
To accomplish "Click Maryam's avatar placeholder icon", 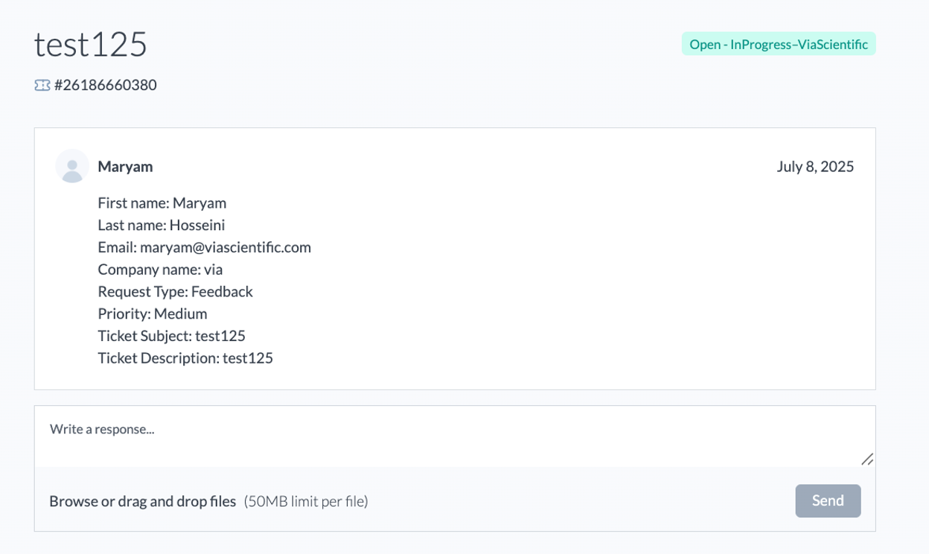I will (72, 166).
